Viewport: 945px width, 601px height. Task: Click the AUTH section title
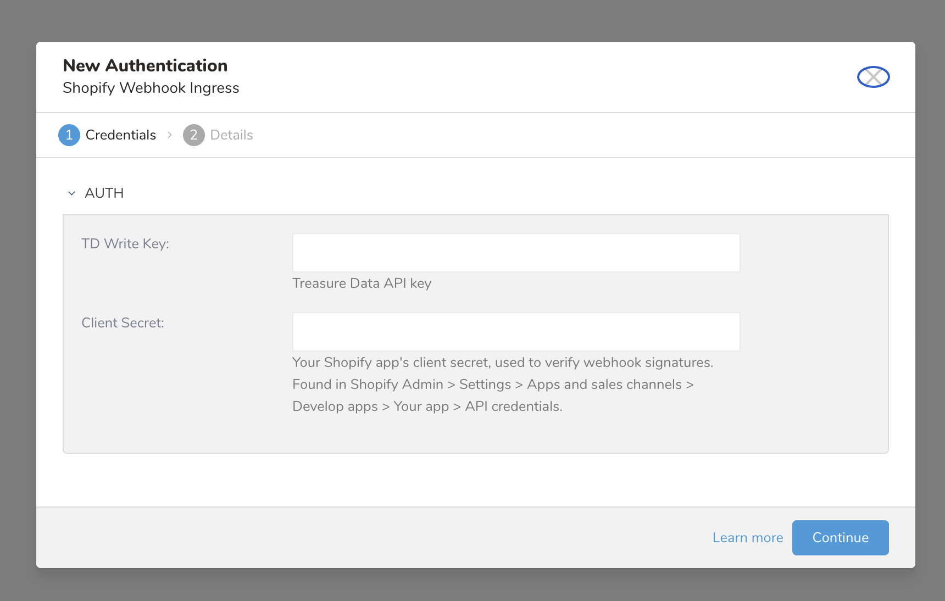pos(104,193)
